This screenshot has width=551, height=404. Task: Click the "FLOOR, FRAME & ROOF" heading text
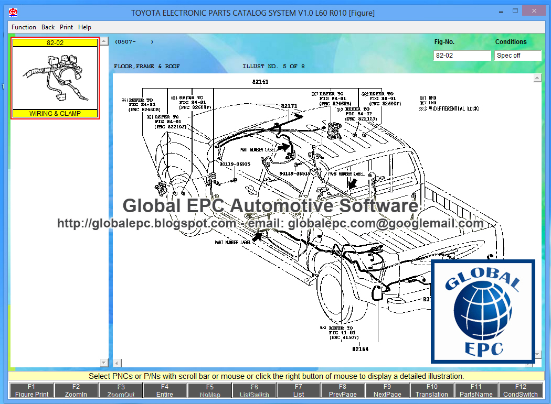click(x=146, y=67)
